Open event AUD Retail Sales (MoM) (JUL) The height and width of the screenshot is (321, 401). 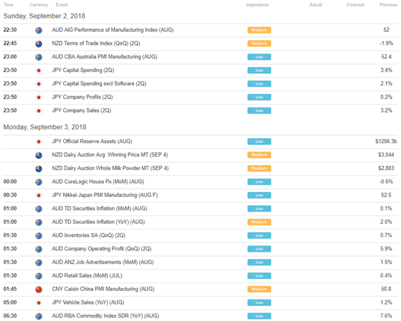87,276
